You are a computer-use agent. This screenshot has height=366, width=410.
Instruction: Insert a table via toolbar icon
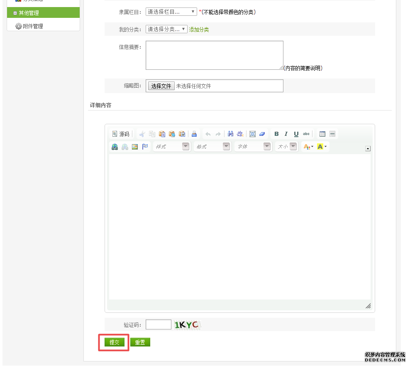pyautogui.click(x=322, y=134)
